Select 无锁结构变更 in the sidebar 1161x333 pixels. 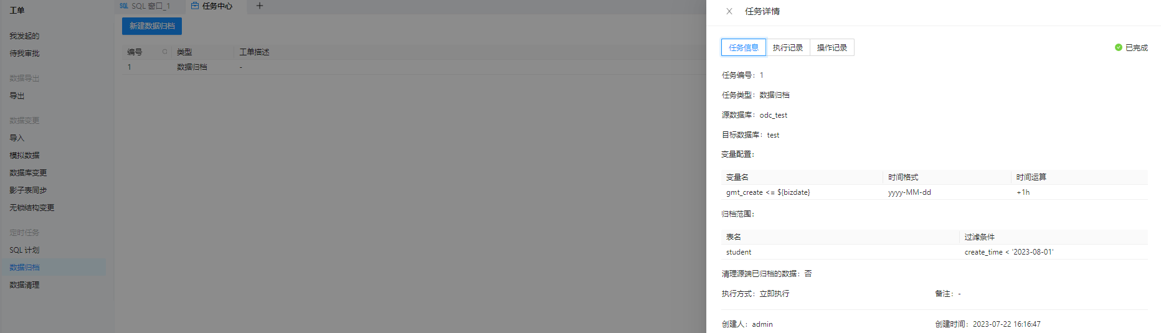32,208
